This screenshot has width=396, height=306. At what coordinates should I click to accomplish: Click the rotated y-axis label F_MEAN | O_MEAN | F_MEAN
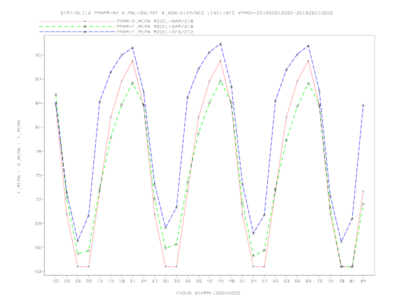pos(19,157)
